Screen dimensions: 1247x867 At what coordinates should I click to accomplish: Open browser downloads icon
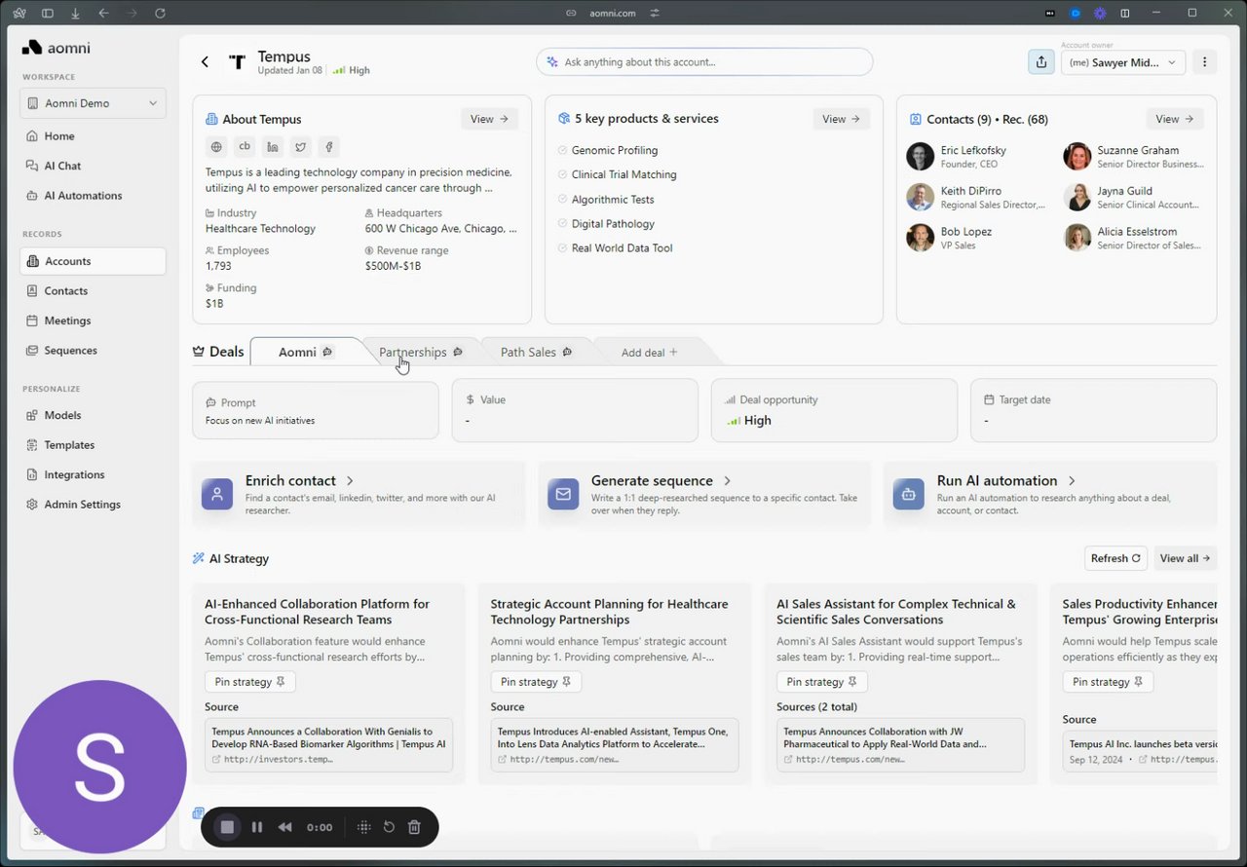[76, 13]
